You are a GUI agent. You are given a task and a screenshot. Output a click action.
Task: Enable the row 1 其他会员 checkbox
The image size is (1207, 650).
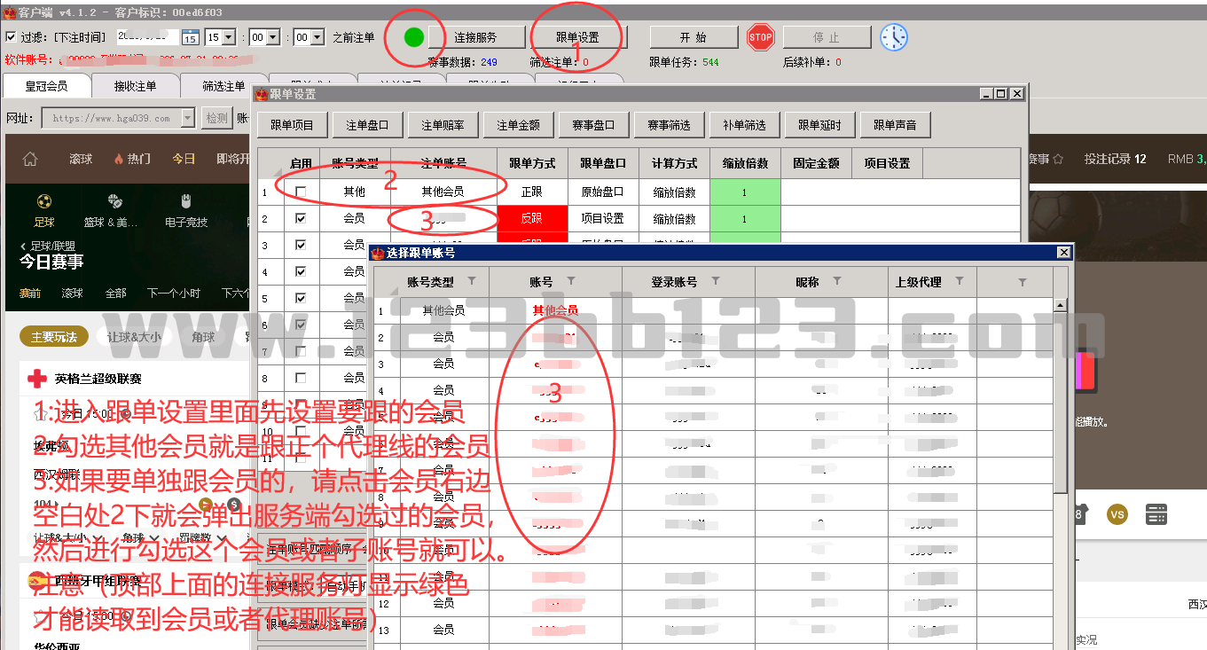pos(302,192)
